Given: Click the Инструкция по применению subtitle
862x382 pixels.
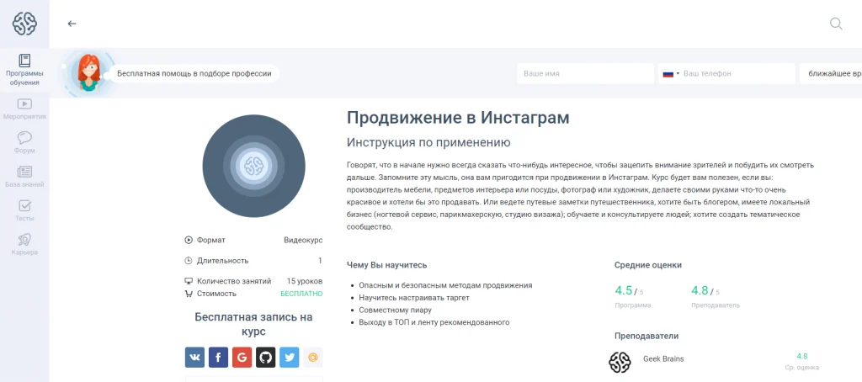Looking at the screenshot, I should (x=428, y=143).
